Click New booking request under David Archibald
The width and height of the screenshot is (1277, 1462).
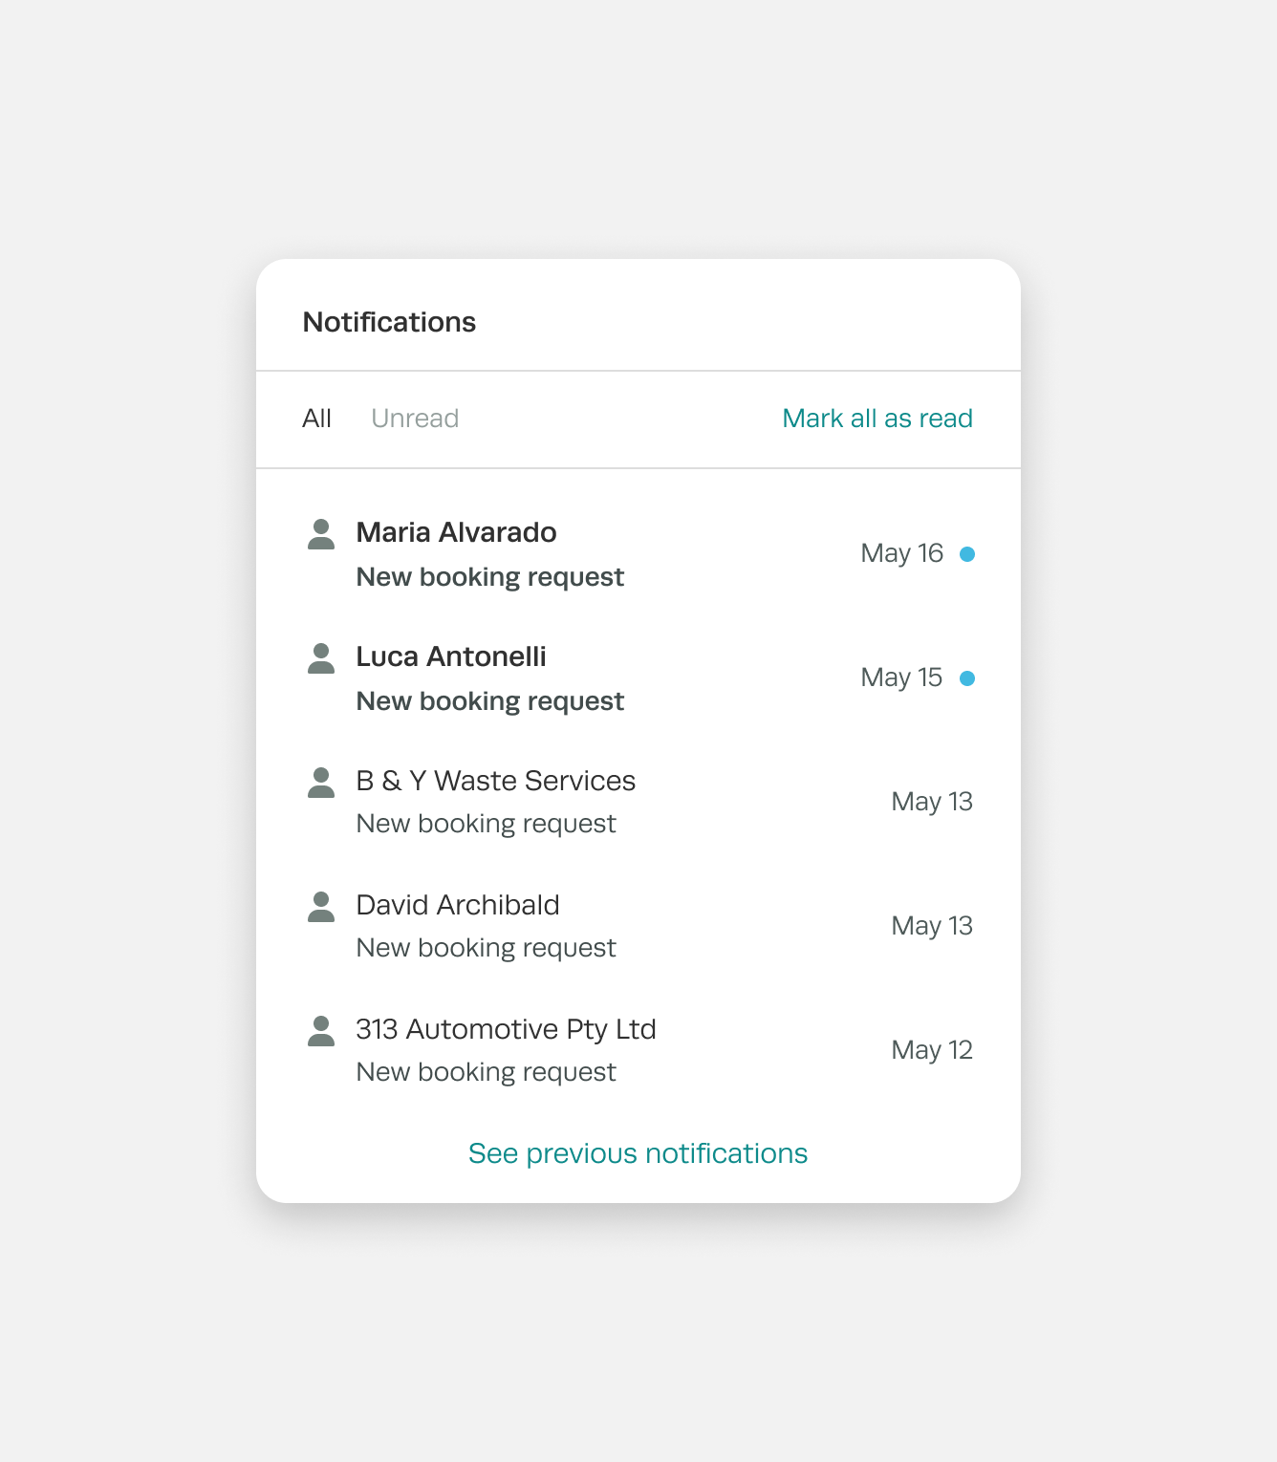point(486,948)
